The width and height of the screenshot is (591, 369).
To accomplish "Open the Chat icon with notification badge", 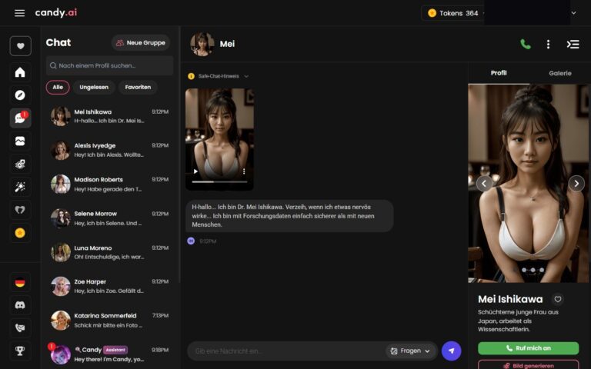I will point(20,118).
